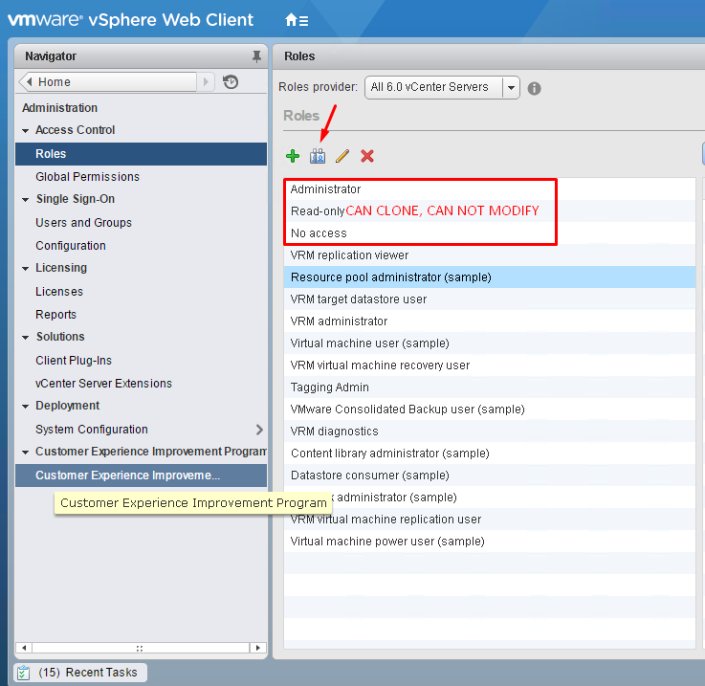Pin the Navigator panel
This screenshot has width=705, height=686.
256,56
